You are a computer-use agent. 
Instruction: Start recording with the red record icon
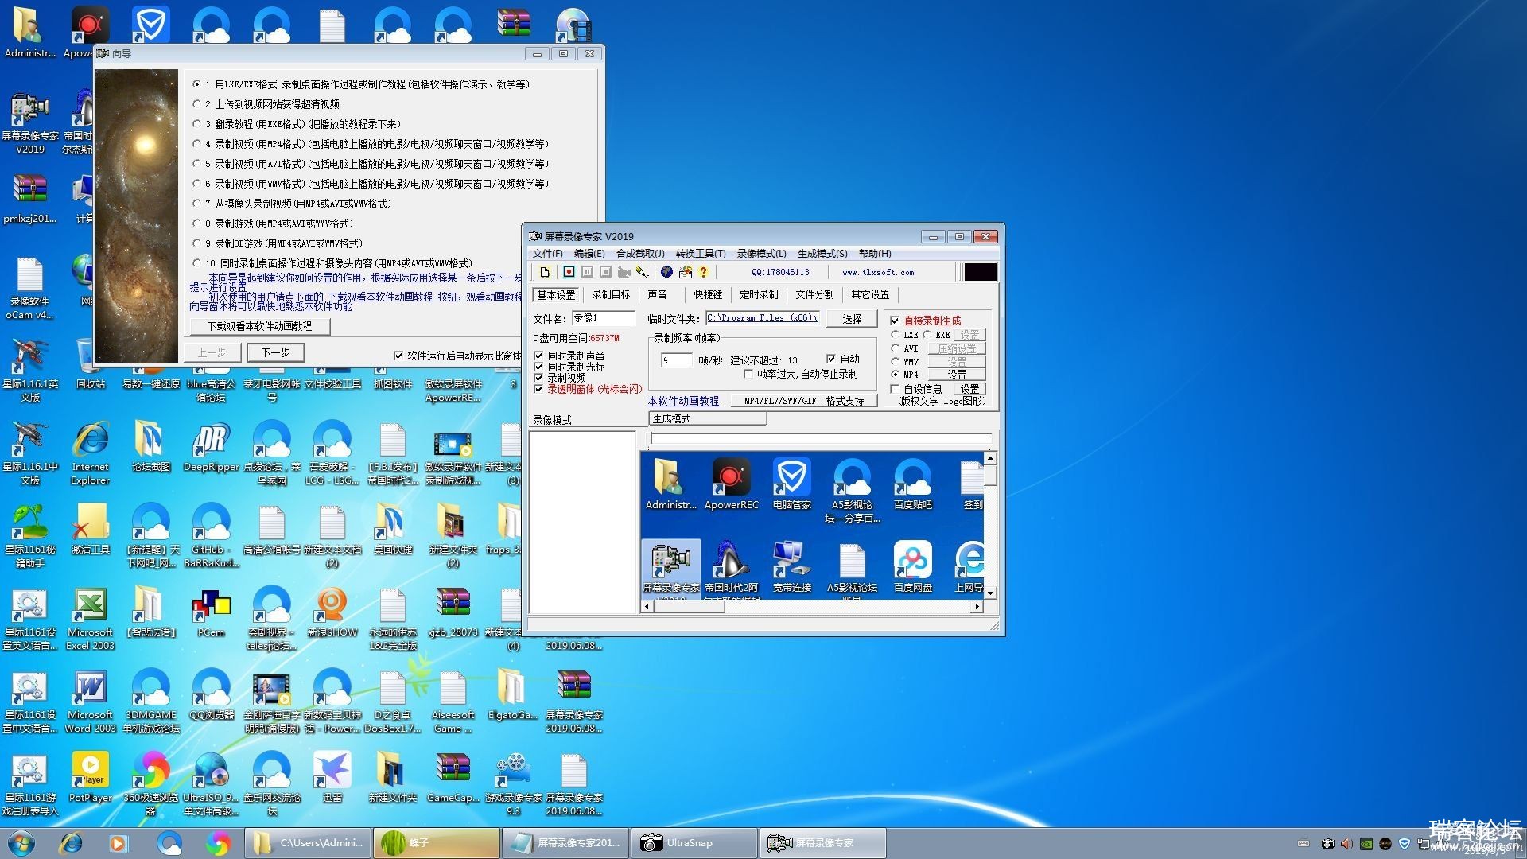(x=569, y=272)
